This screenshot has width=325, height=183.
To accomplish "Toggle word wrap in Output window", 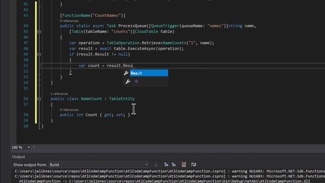I will pyautogui.click(x=193, y=165).
